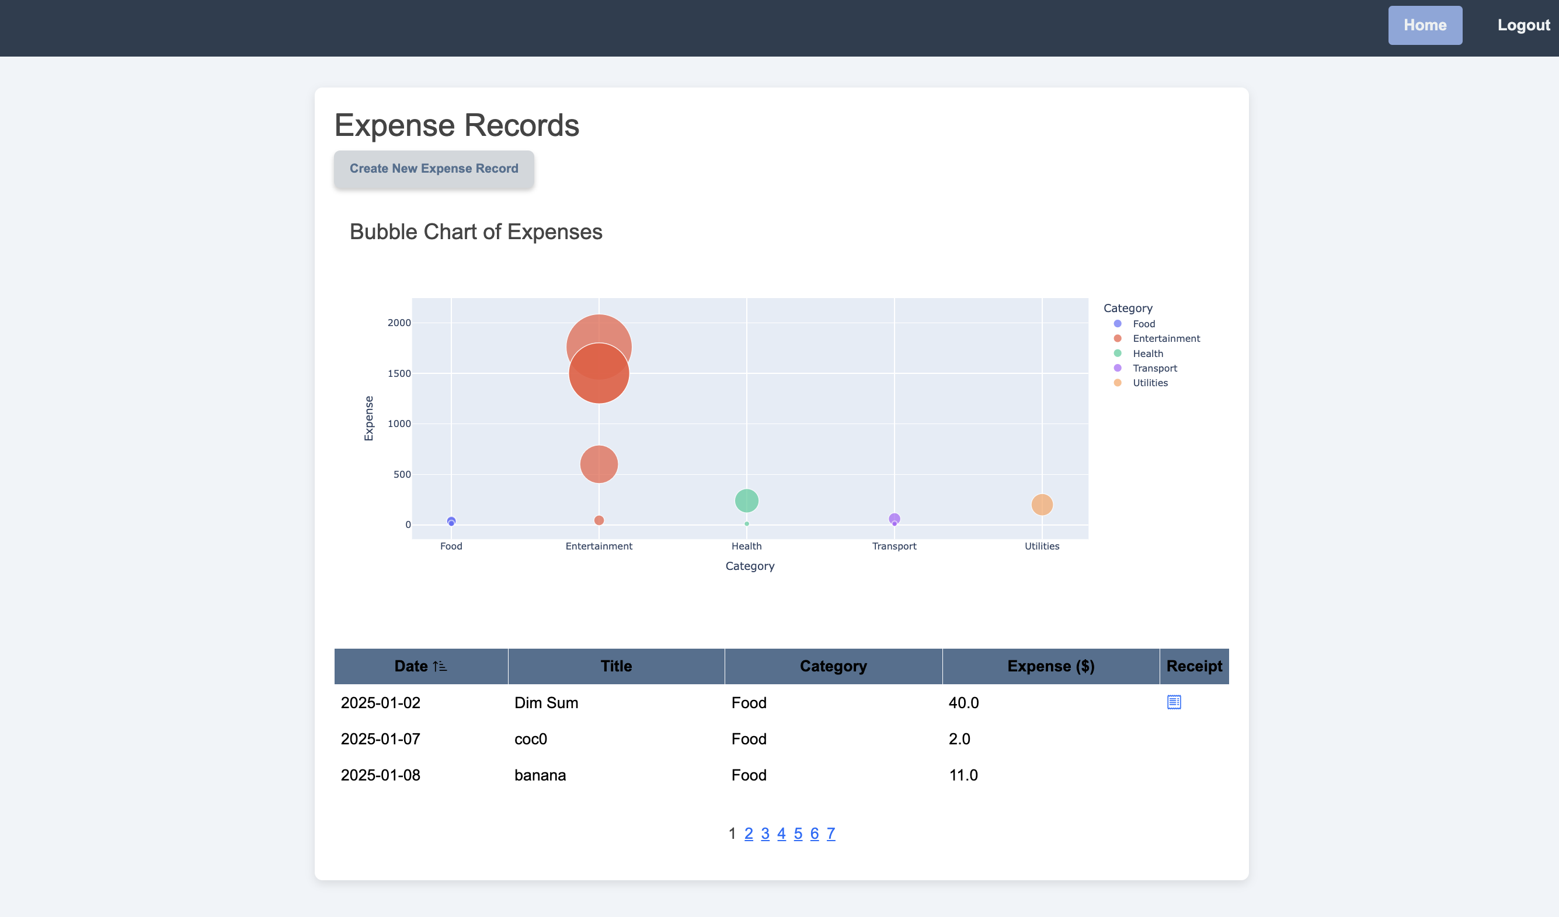Click the green Health bubble
Screen dimensions: 1559x917
coord(746,501)
